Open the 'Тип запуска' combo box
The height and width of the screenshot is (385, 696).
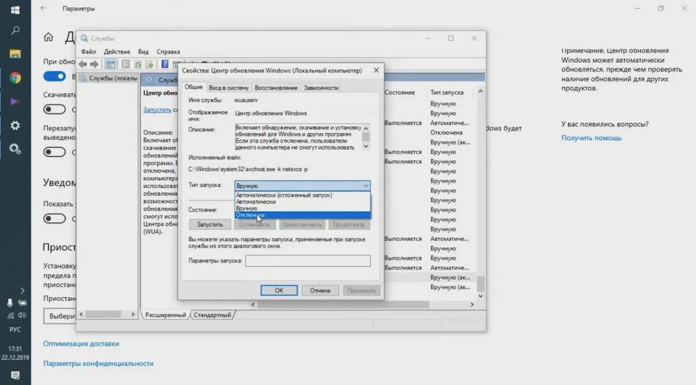[x=302, y=186]
